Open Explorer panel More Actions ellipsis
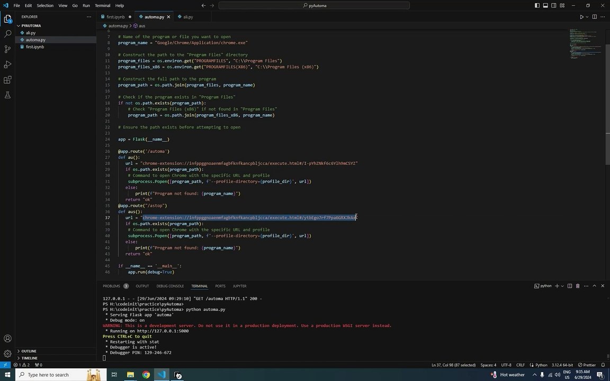This screenshot has width=610, height=381. point(89,17)
